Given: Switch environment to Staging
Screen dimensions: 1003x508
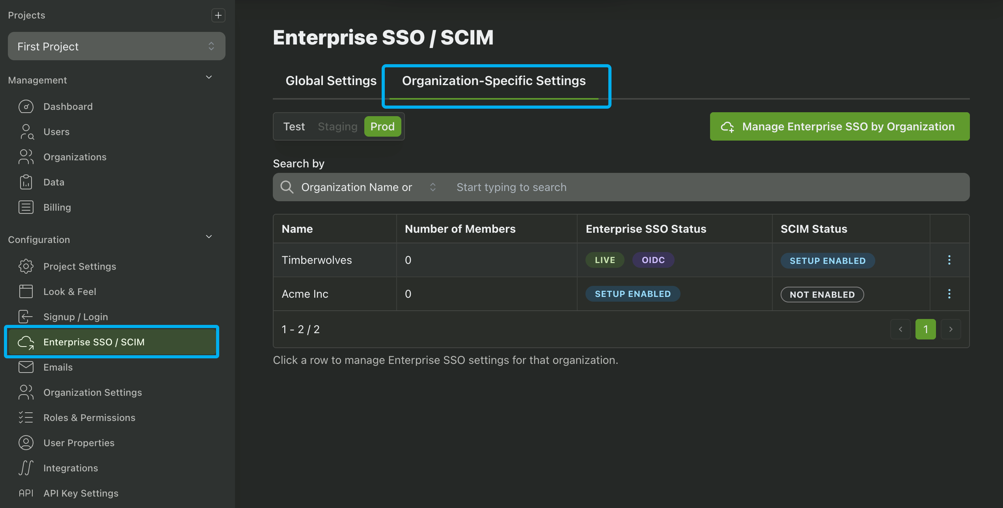Looking at the screenshot, I should [337, 126].
